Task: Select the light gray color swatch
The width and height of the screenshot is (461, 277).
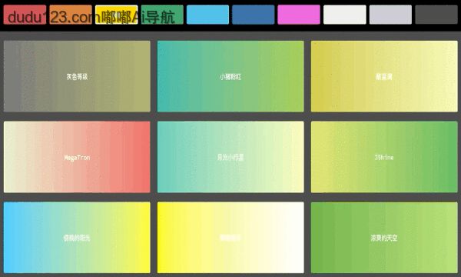Action: pos(390,15)
